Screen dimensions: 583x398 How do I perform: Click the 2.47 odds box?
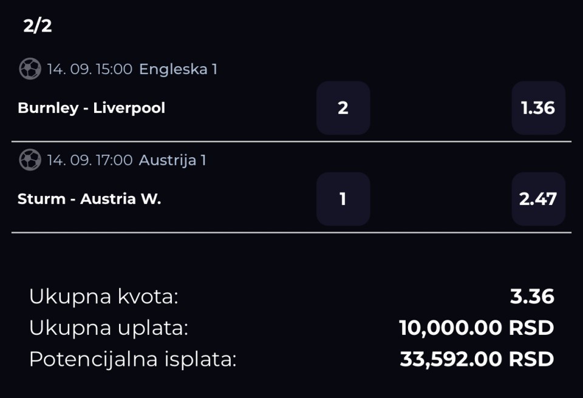(x=539, y=199)
